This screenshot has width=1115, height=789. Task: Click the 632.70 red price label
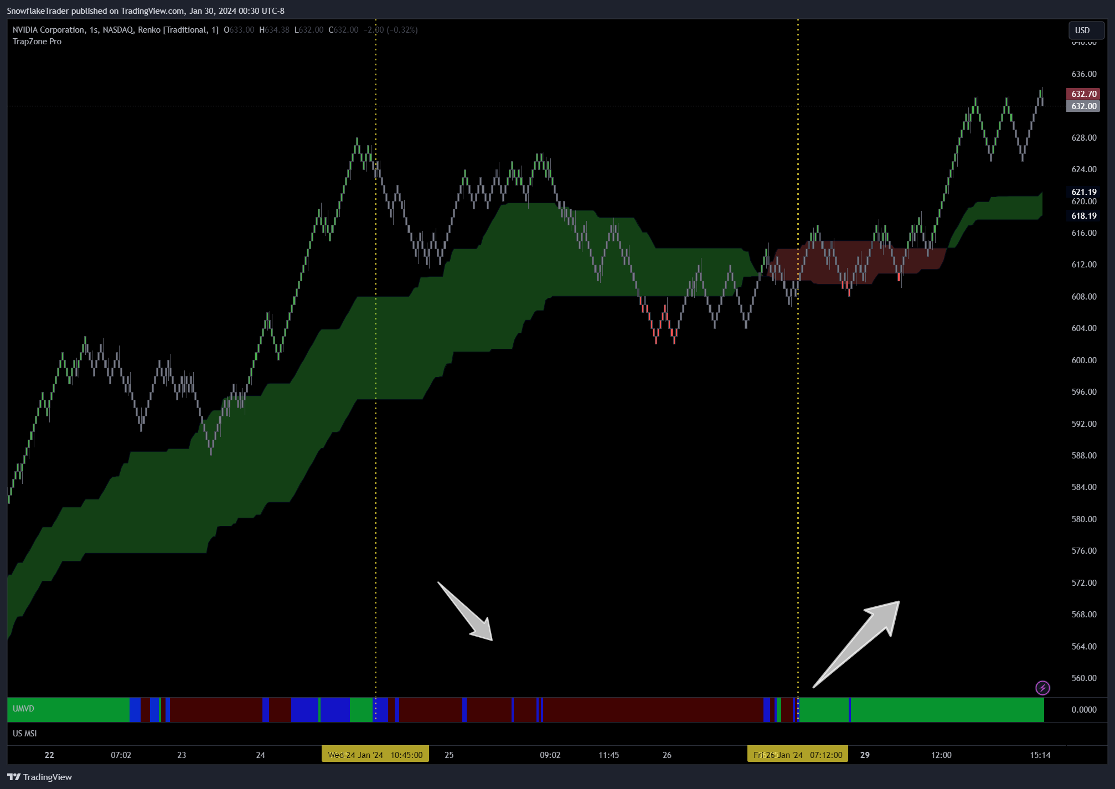pyautogui.click(x=1083, y=94)
